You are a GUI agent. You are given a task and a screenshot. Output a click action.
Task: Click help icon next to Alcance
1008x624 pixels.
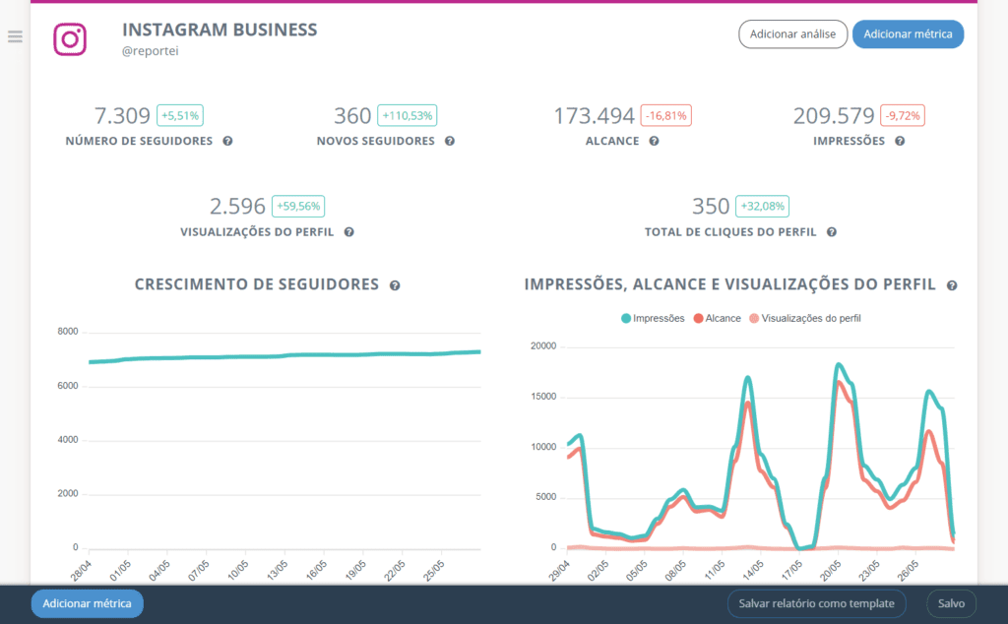pos(654,141)
